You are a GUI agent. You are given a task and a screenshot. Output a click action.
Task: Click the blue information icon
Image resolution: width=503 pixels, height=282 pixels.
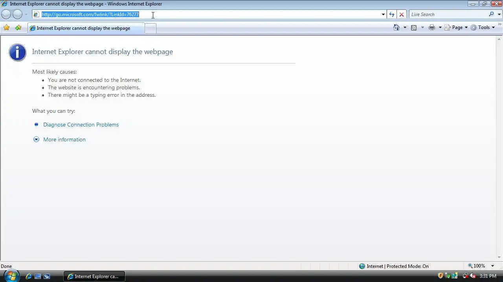[17, 52]
